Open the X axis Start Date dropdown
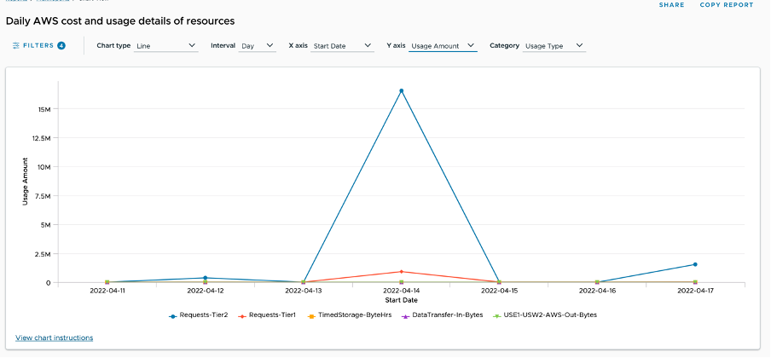The height and width of the screenshot is (358, 771). click(x=342, y=46)
